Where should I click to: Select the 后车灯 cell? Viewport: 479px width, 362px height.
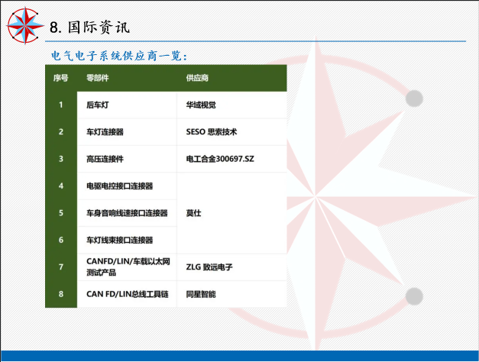99,105
